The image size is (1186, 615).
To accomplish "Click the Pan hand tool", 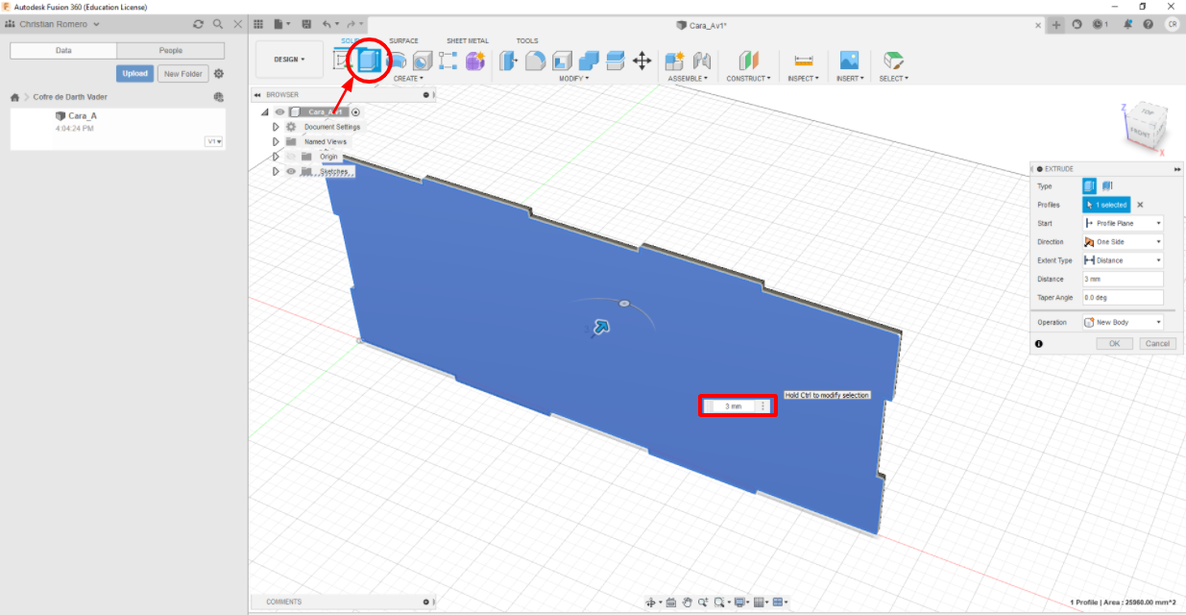I will [x=686, y=603].
